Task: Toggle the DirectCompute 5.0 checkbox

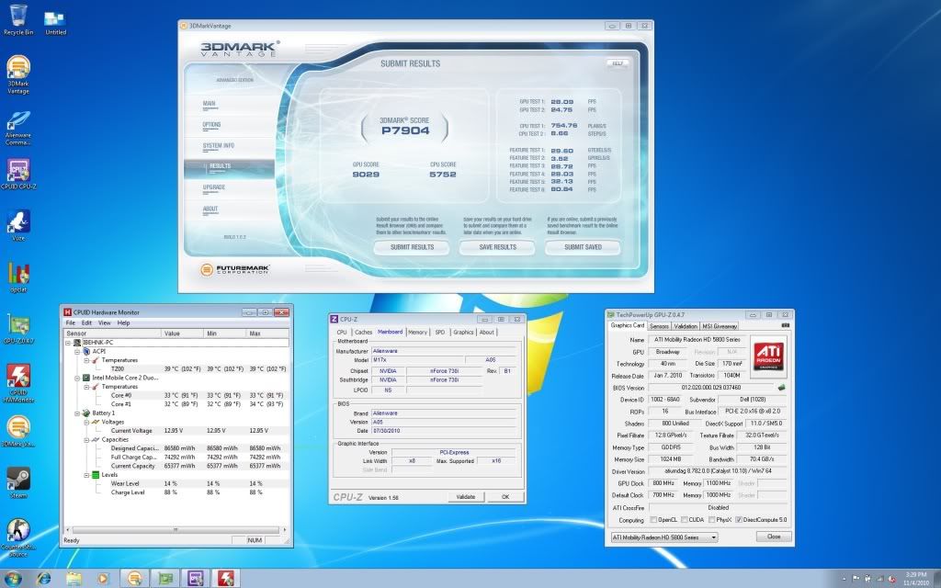Action: tap(739, 520)
